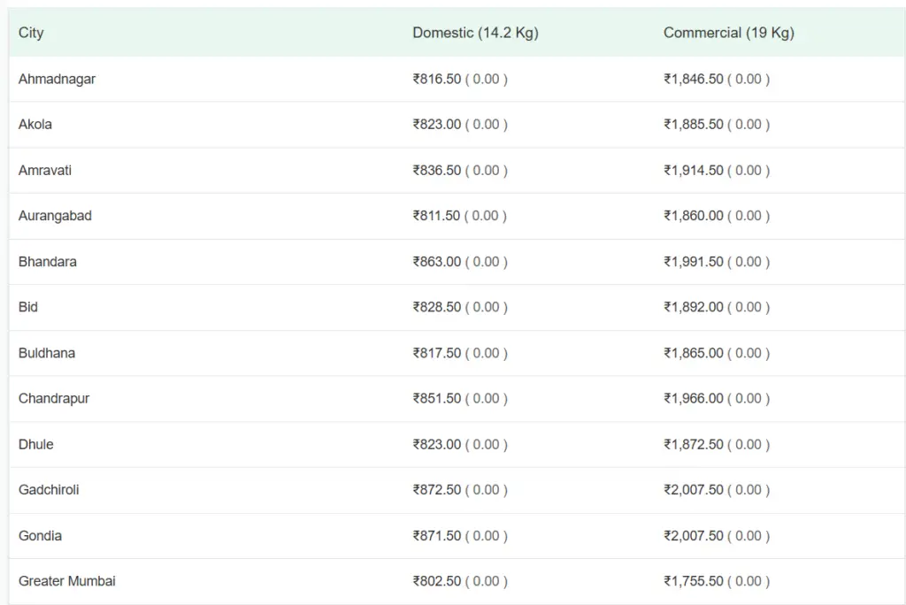Click the Domestic (14.2 Kg) column header

point(475,33)
